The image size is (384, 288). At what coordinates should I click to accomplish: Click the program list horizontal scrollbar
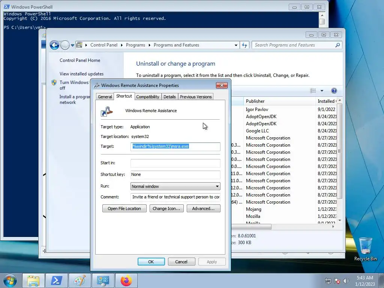pos(251,227)
